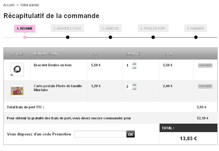Go to Accueil breadcrumb link

coord(9,5)
